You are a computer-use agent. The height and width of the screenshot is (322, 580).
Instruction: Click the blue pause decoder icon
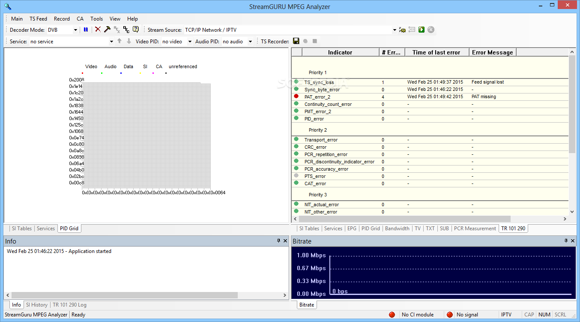click(x=86, y=30)
